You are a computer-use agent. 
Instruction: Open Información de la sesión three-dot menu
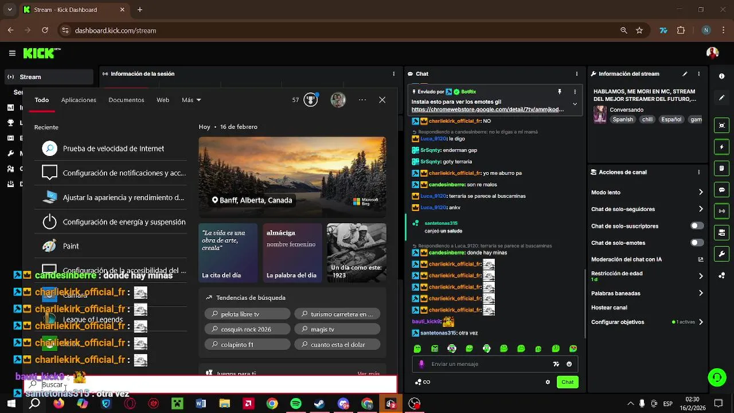(x=393, y=74)
